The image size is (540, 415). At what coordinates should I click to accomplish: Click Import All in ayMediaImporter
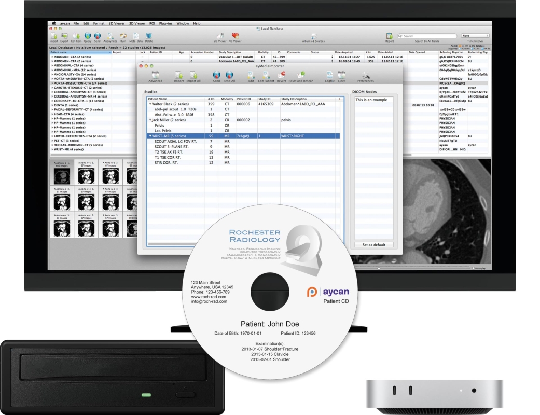tap(193, 75)
